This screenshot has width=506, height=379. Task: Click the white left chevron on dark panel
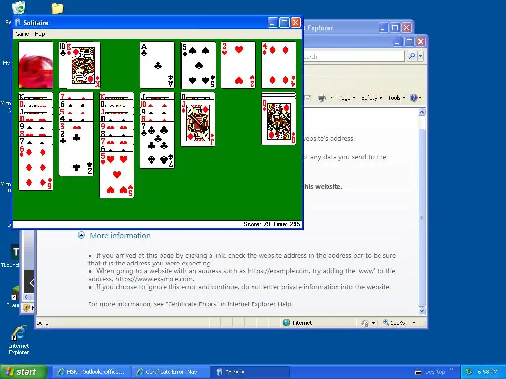[31, 283]
